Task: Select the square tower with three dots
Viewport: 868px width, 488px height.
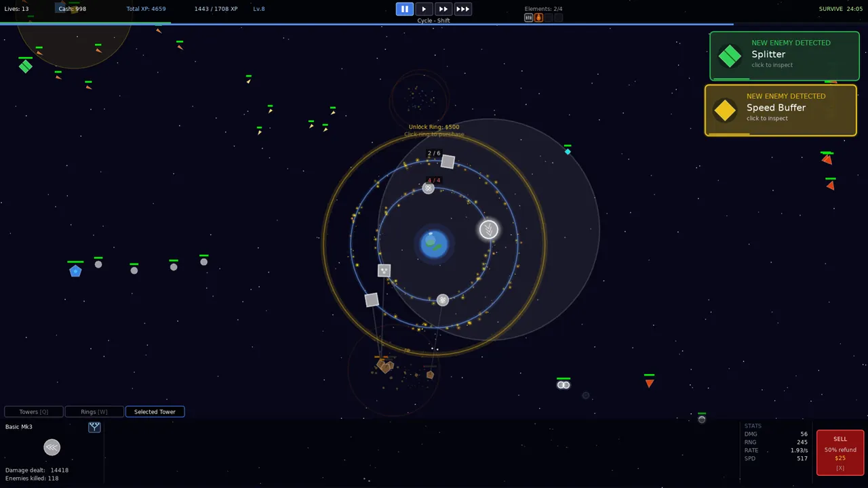Action: coord(384,270)
